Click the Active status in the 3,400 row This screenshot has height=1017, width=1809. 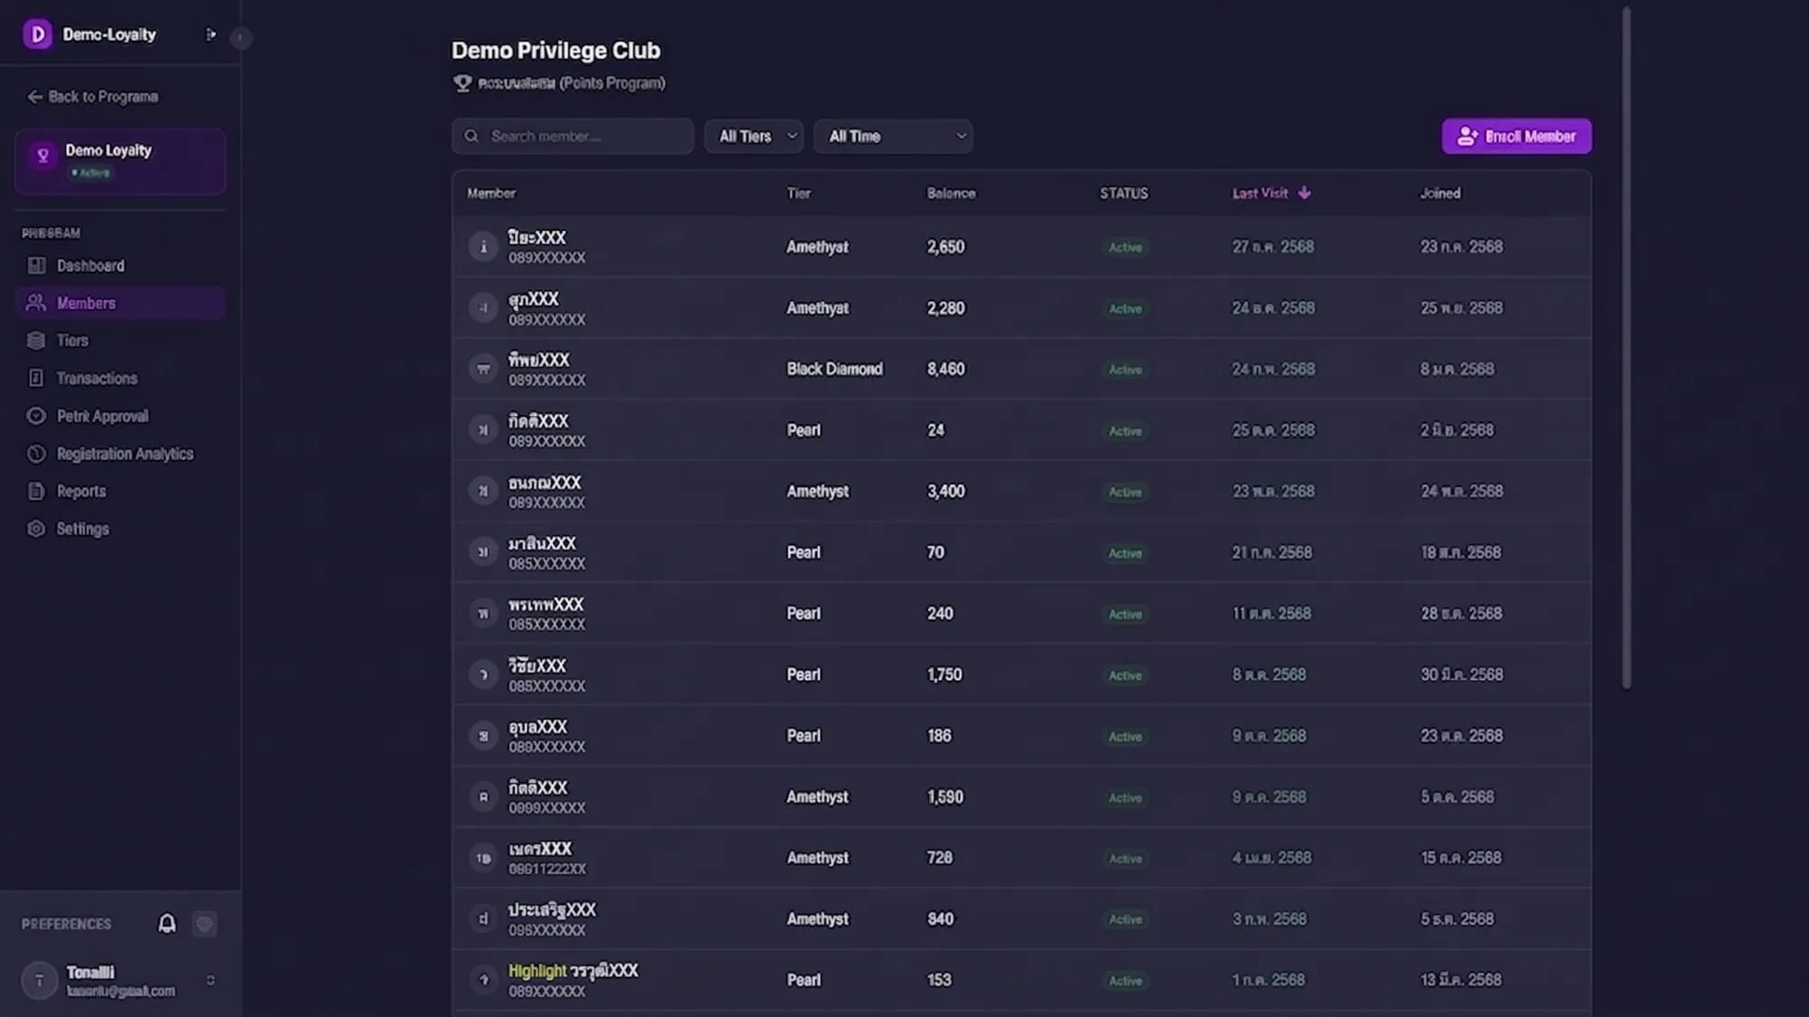point(1125,492)
